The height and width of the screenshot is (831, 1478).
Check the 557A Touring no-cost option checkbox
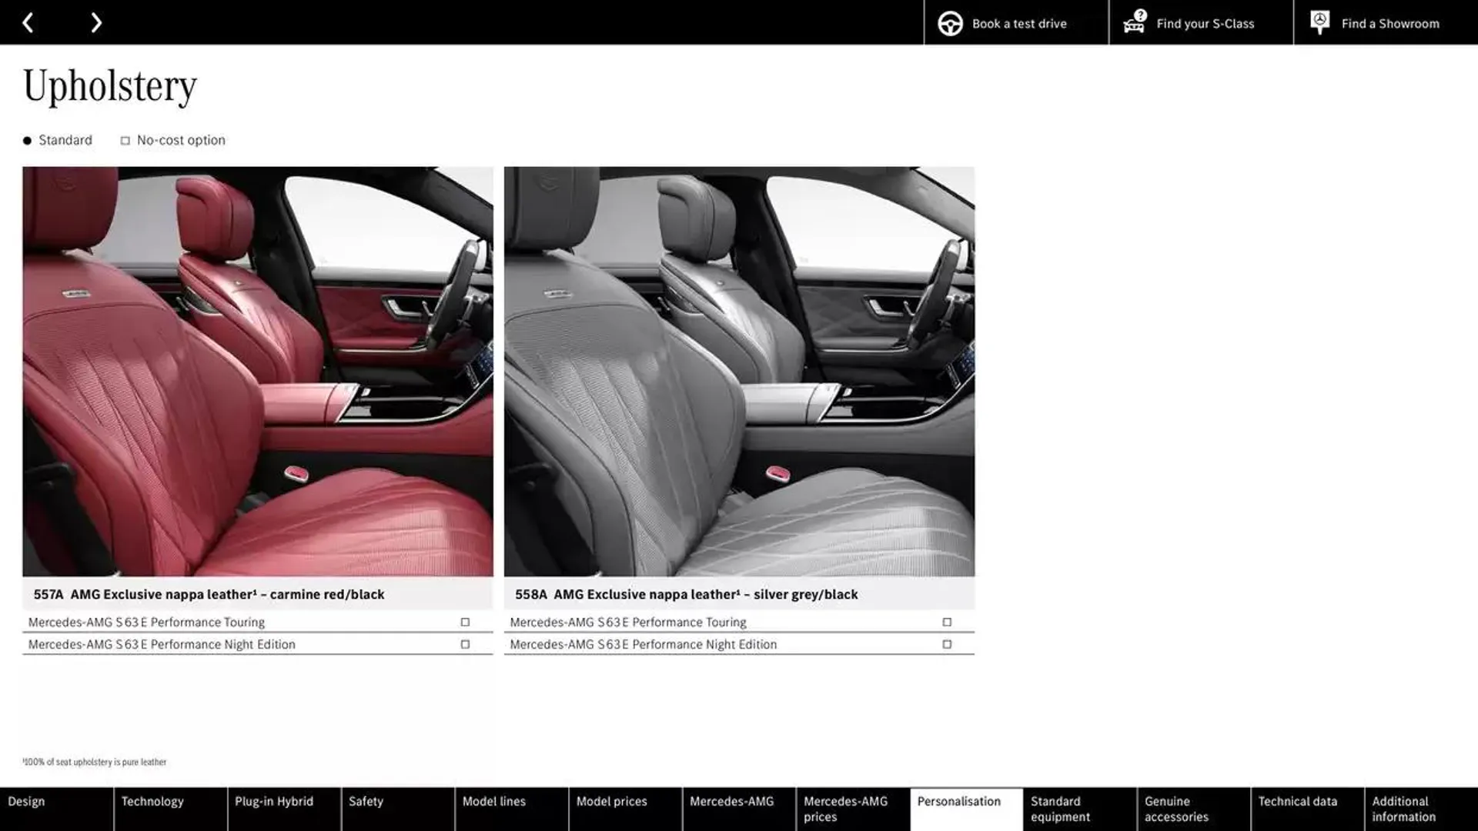pos(464,622)
